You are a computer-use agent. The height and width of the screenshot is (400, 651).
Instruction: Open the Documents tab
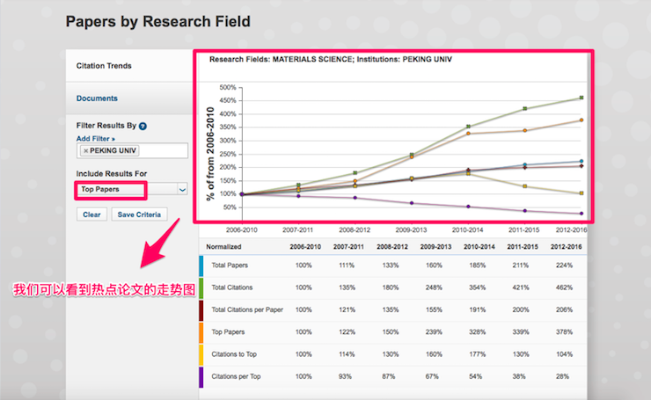[x=97, y=98]
